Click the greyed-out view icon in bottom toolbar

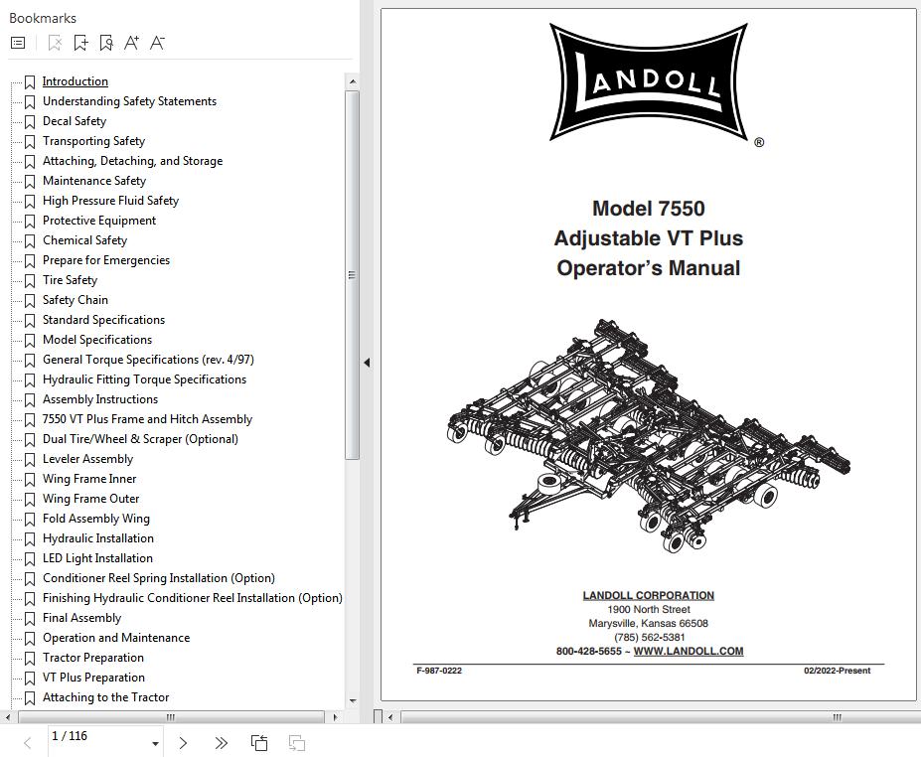tap(297, 743)
